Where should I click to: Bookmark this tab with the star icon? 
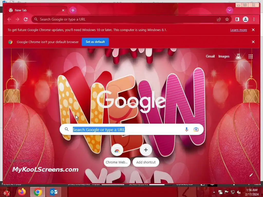point(227,19)
